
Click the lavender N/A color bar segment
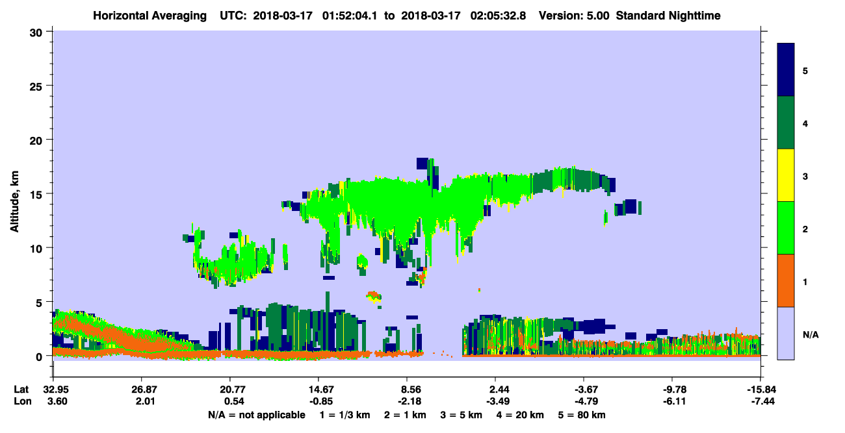click(786, 333)
